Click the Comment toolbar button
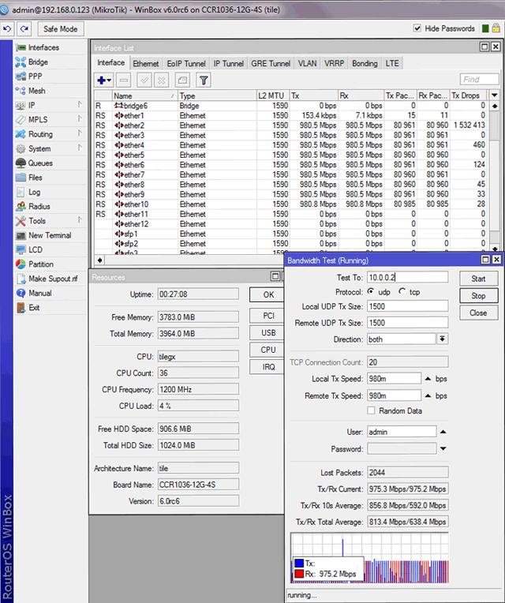This screenshot has width=505, height=603. [182, 80]
